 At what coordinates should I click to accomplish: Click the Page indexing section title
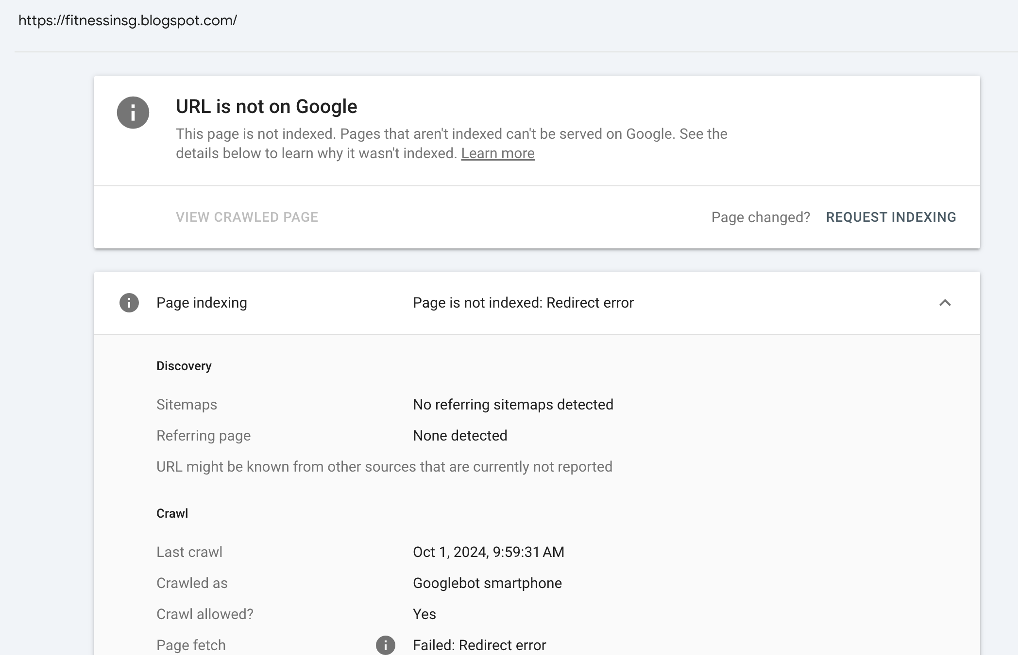point(202,302)
